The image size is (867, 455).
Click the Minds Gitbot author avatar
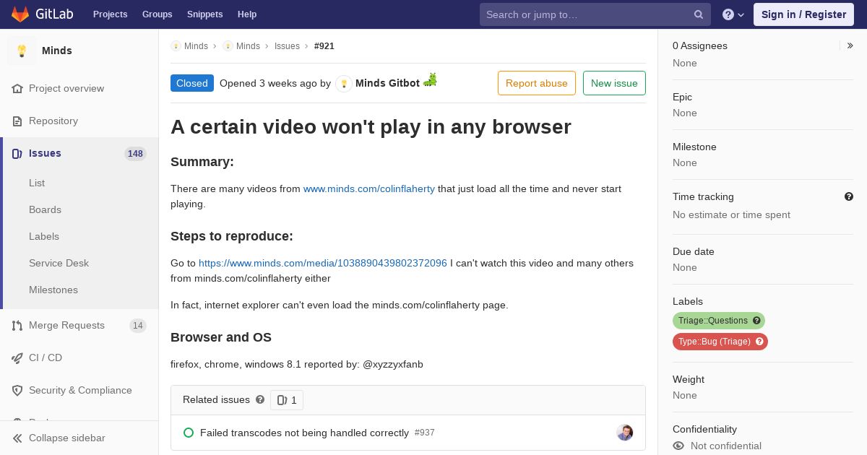(x=344, y=84)
